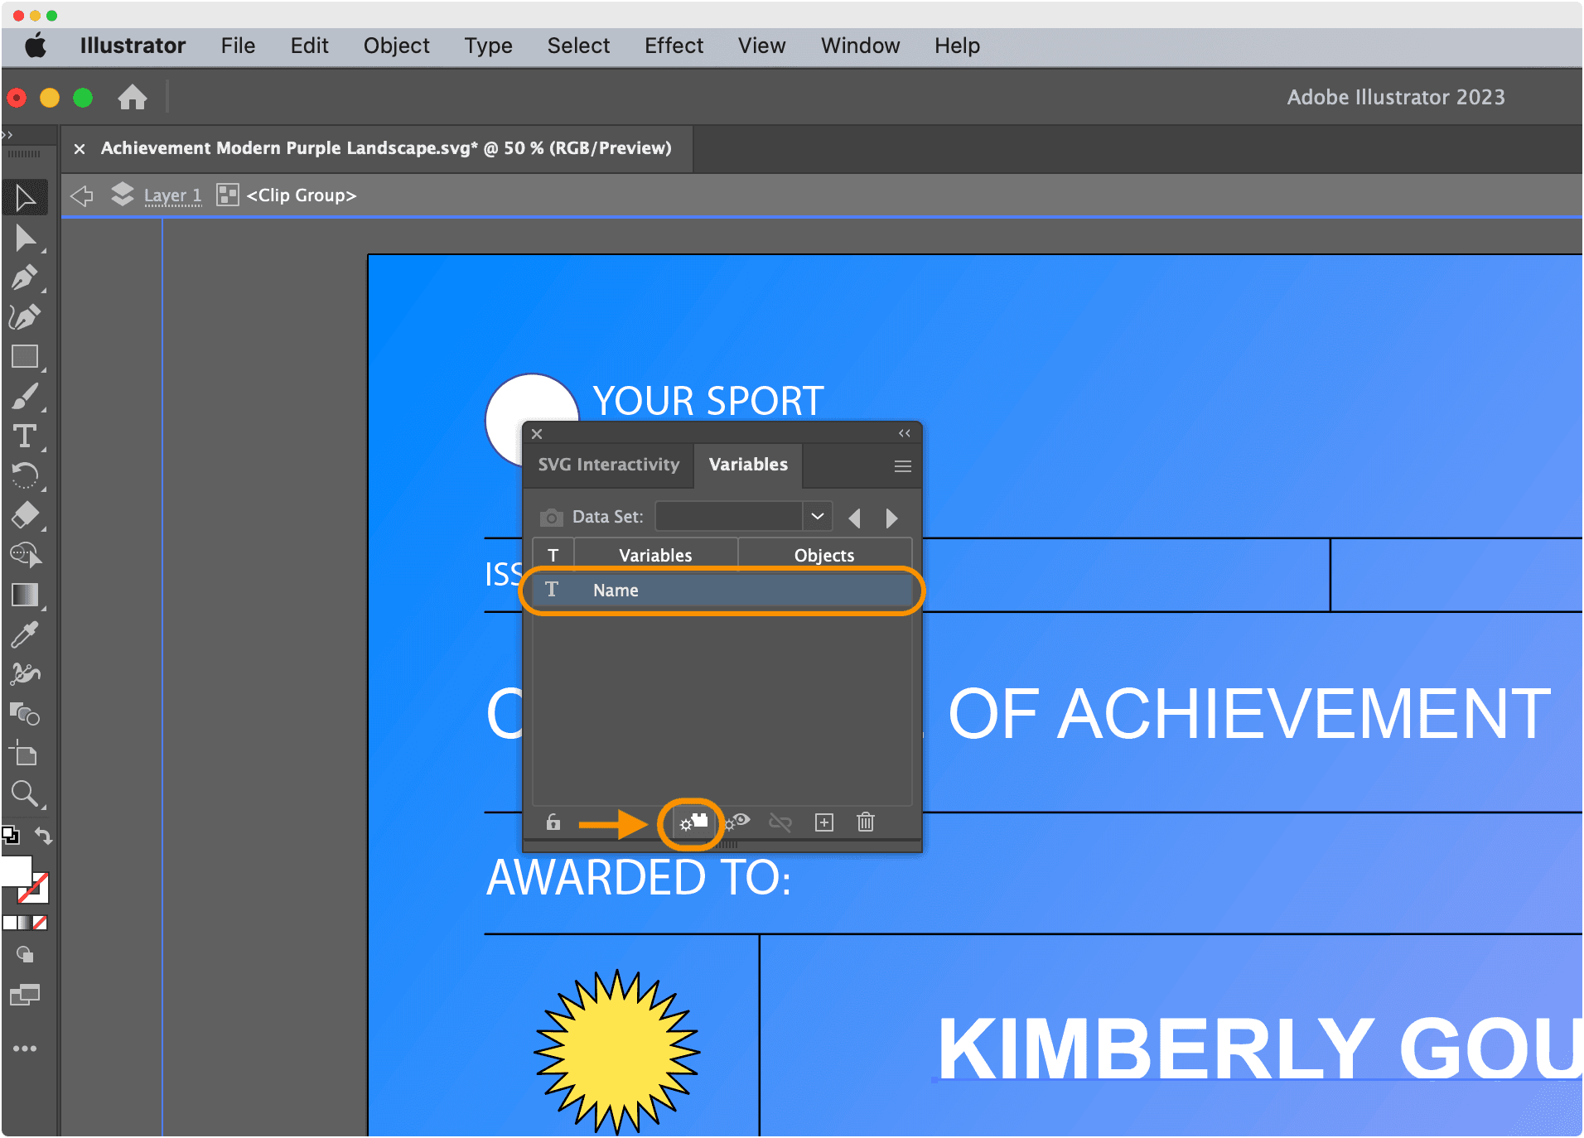Click the Data Set input field

[x=728, y=517]
